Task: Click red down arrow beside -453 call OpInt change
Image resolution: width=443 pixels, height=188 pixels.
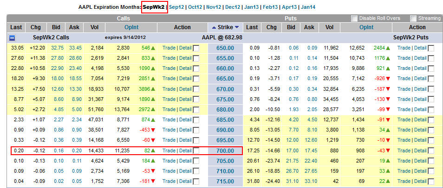Action: click(153, 130)
